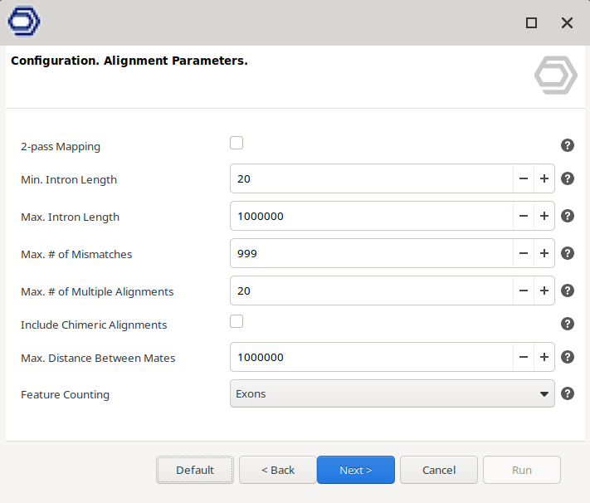
Task: Reset parameters with Default button
Action: 195,470
